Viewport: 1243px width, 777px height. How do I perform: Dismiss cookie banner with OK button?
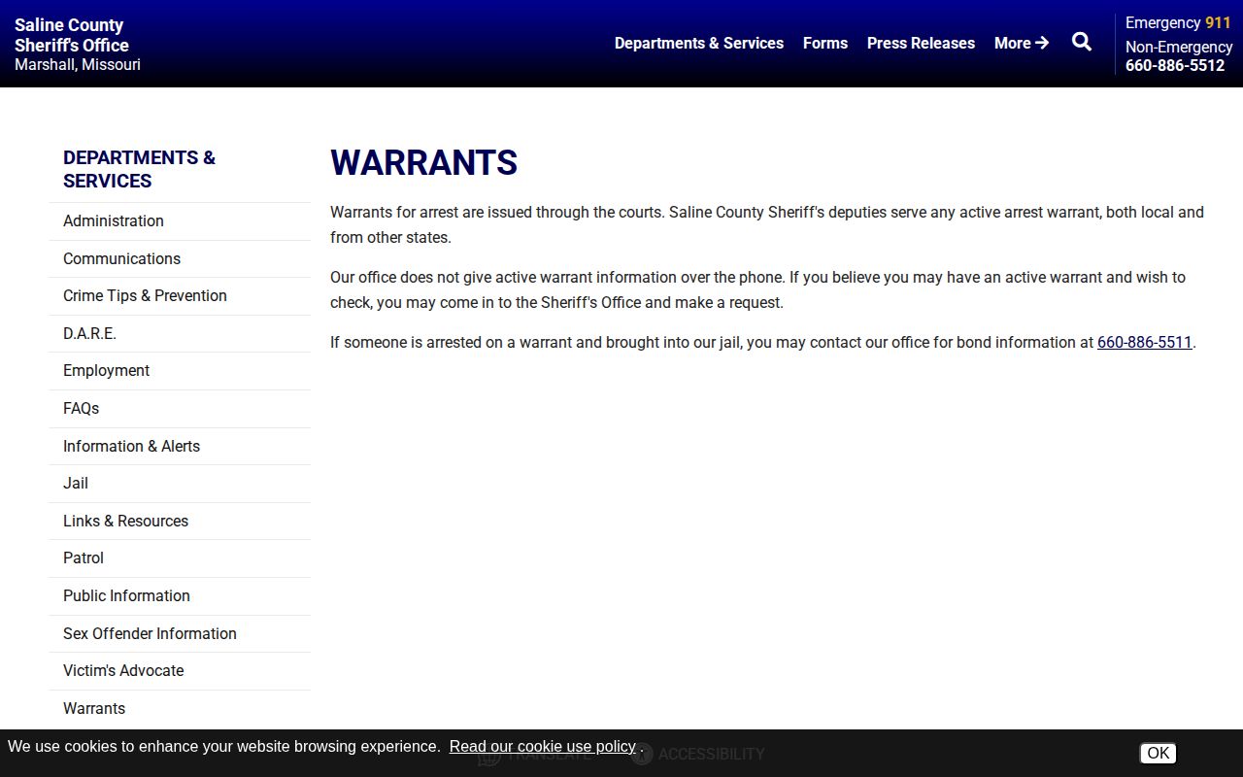[x=1158, y=753]
